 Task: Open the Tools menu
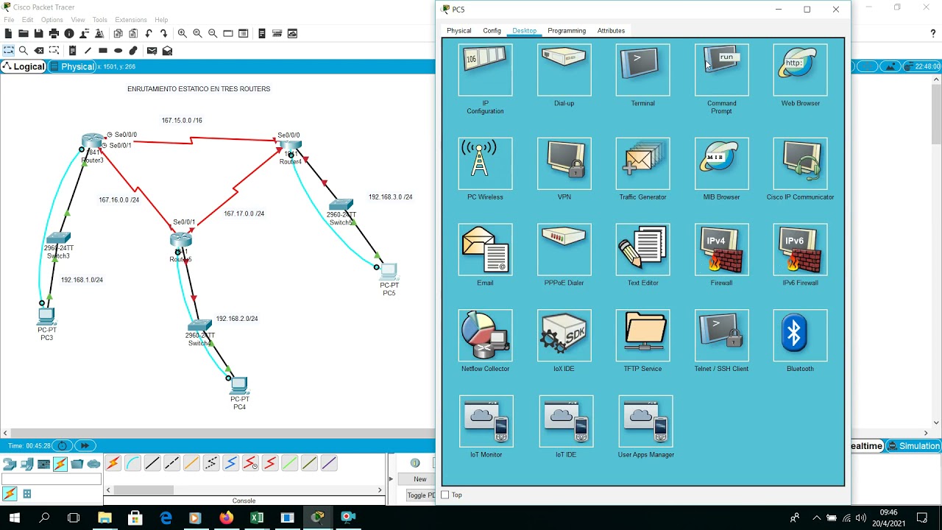pyautogui.click(x=99, y=20)
